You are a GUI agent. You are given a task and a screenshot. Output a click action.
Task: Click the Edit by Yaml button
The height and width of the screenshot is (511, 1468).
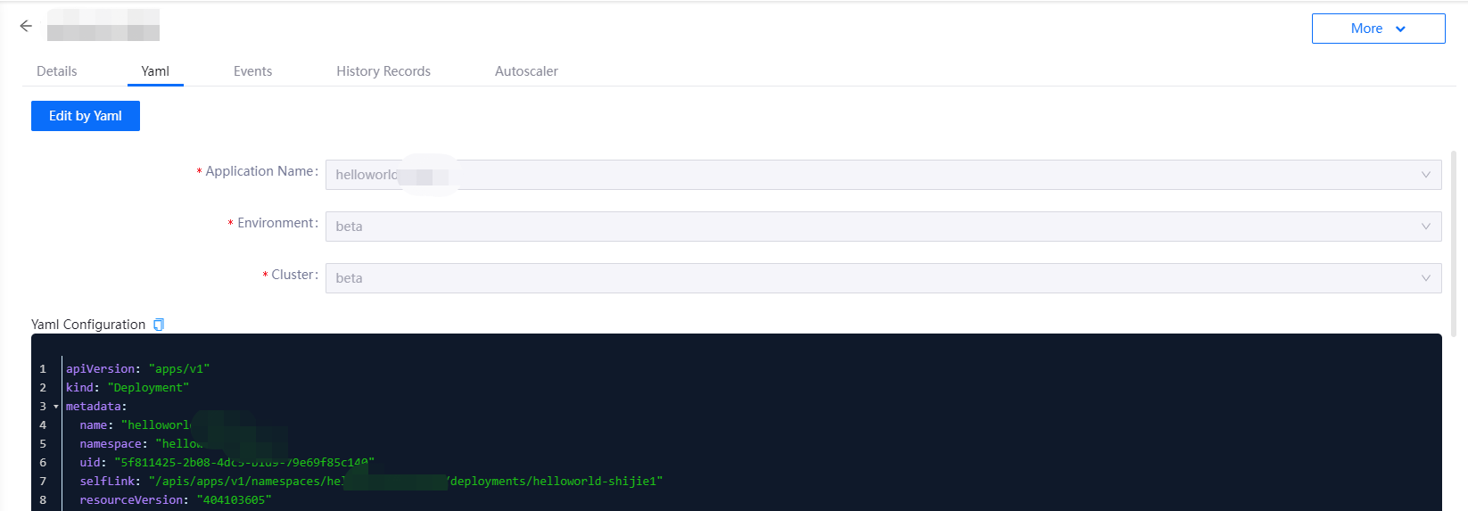tap(86, 116)
